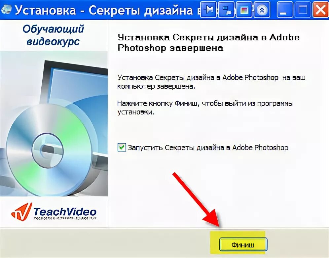Click the 'Обучающий видеокурс' banner text

[53, 35]
